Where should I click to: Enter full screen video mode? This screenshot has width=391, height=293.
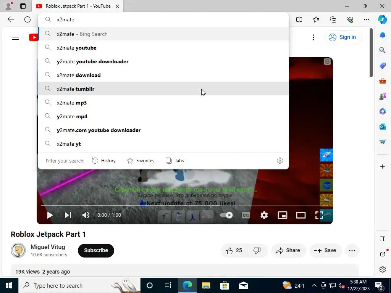pyautogui.click(x=319, y=215)
